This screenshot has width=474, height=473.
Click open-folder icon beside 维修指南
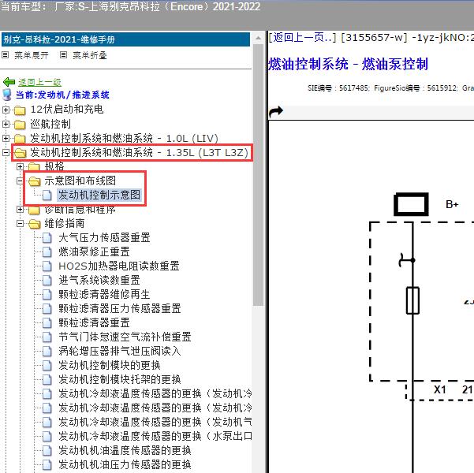point(35,224)
